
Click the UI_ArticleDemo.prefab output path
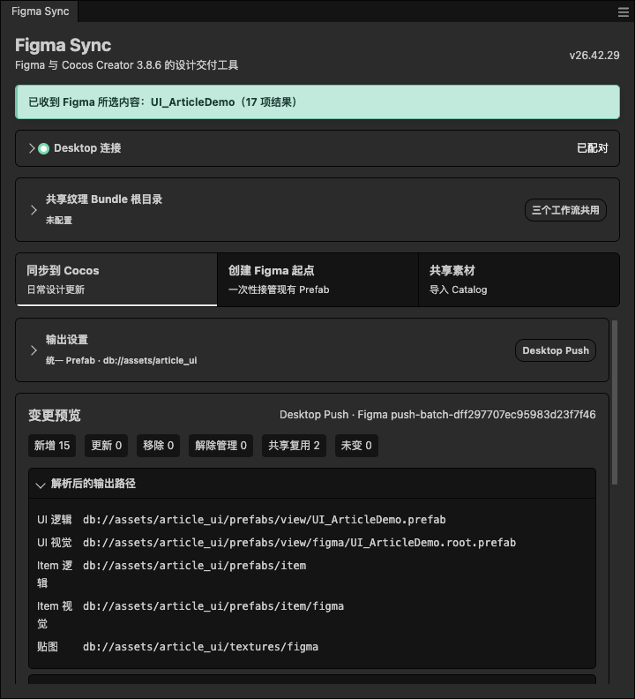tap(265, 520)
